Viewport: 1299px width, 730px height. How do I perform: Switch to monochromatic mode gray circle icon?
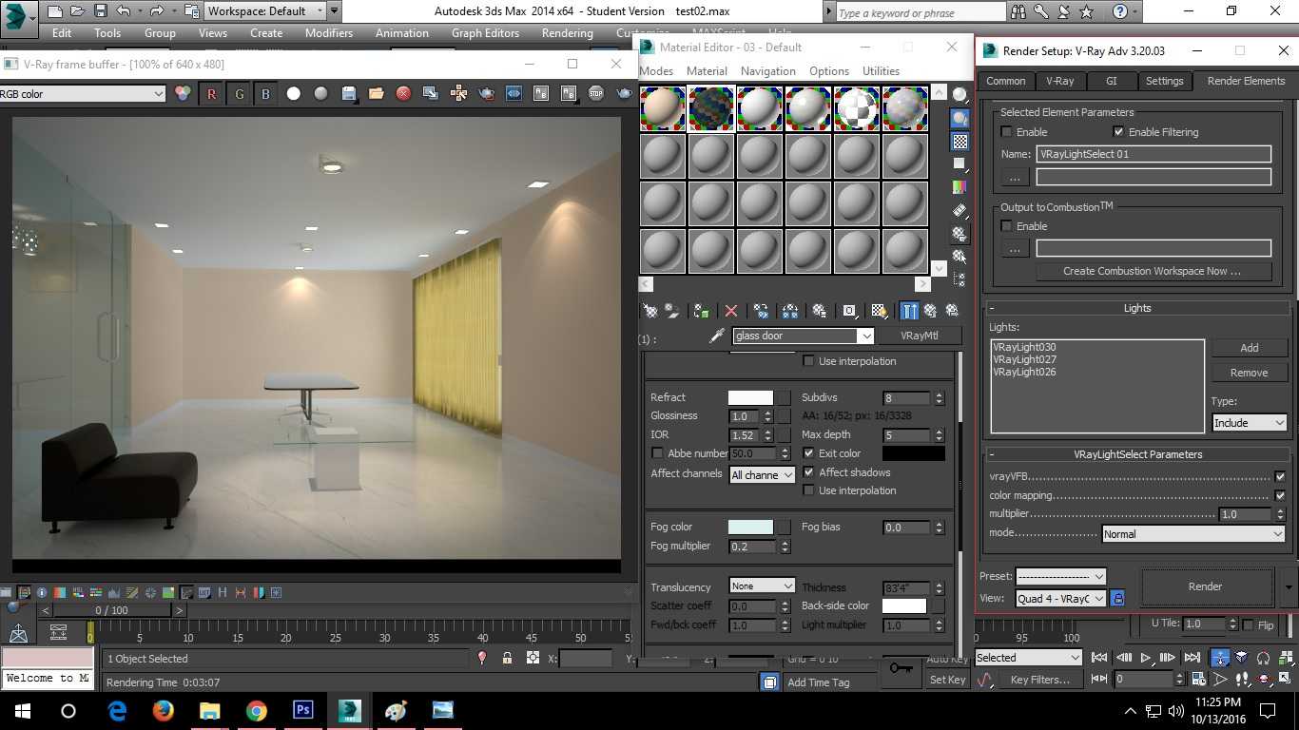[x=321, y=93]
